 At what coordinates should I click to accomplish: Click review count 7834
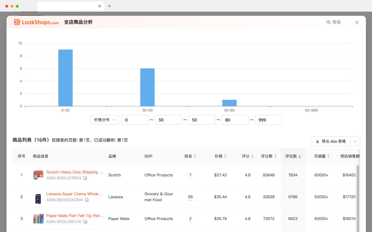pos(293,175)
